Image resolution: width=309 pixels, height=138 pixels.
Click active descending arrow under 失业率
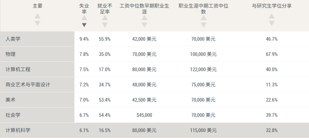(84, 25)
